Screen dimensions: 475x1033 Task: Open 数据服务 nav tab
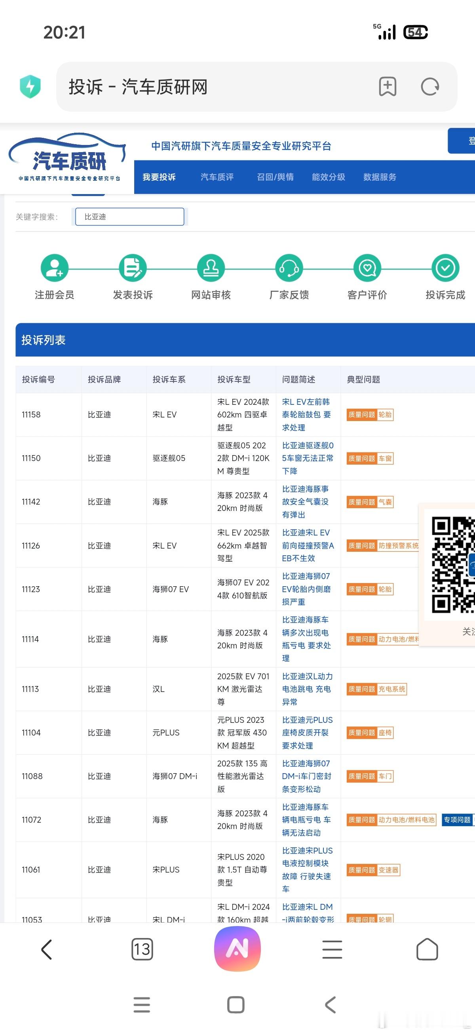tap(380, 177)
